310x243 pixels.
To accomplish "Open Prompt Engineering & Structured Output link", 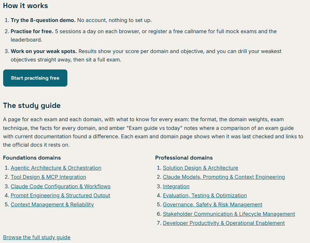I will pos(60,196).
